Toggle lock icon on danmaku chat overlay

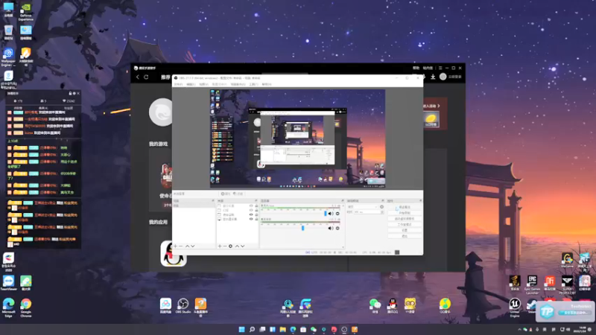click(70, 94)
